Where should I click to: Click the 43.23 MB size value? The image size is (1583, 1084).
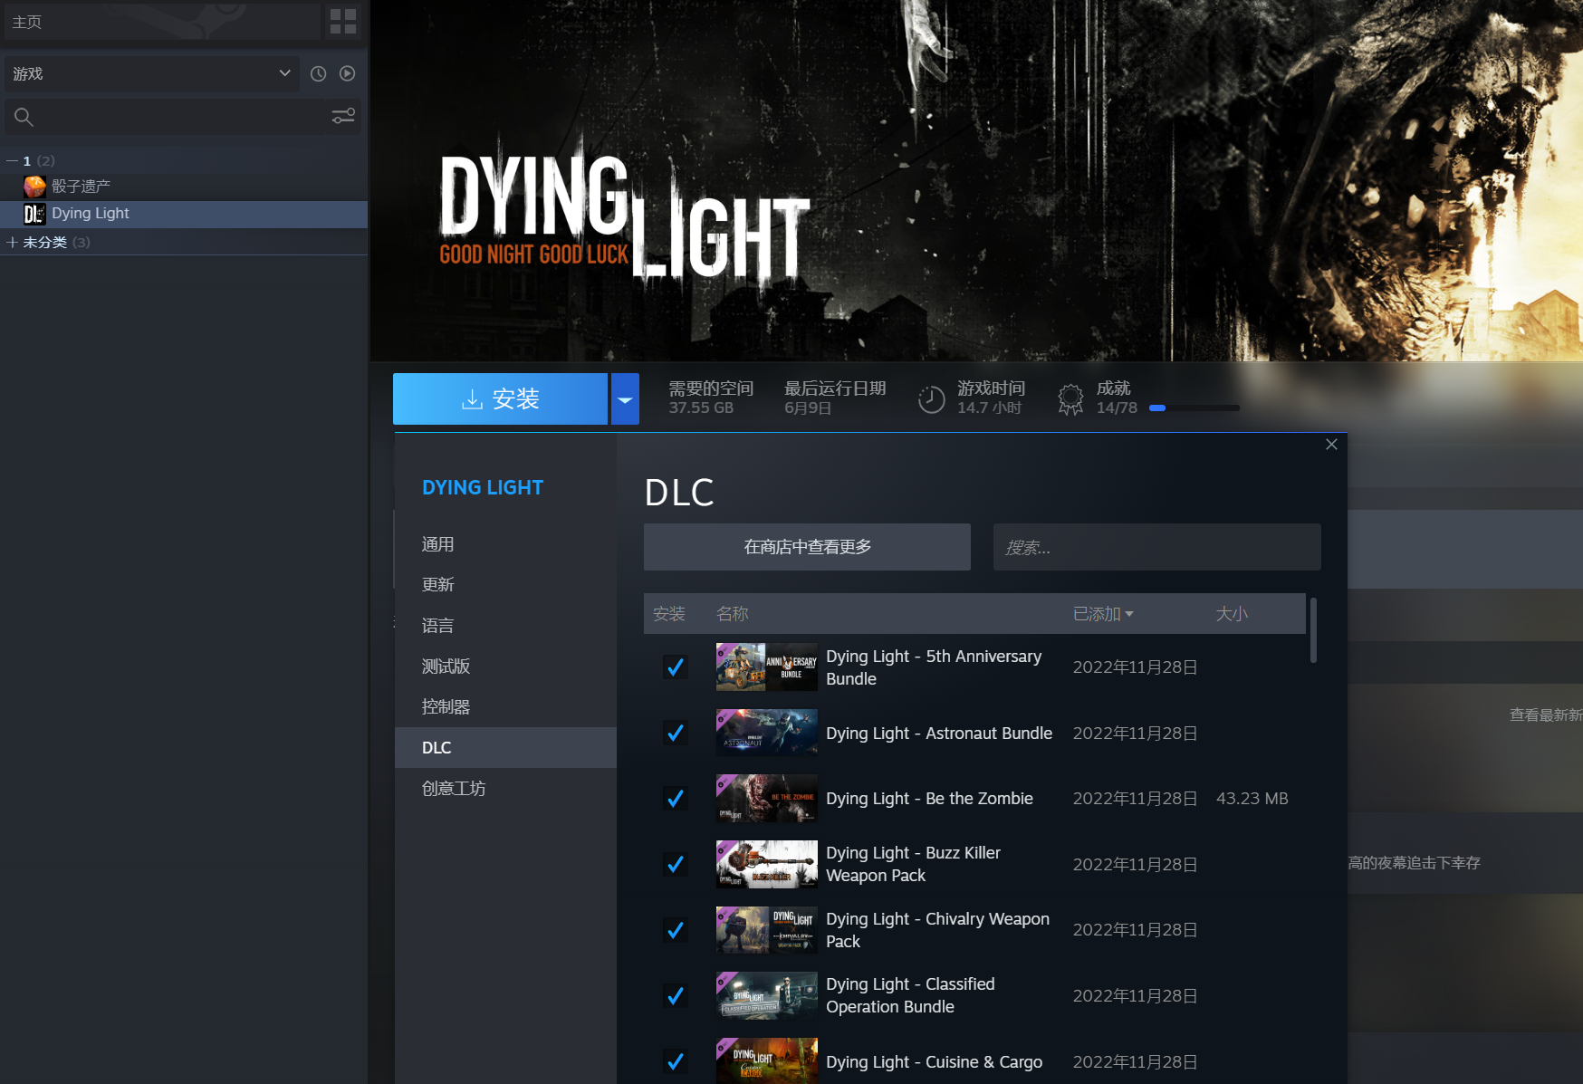pos(1252,799)
